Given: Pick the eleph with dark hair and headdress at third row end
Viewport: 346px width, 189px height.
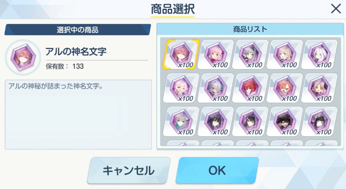Looking at the screenshot, I should (319, 121).
